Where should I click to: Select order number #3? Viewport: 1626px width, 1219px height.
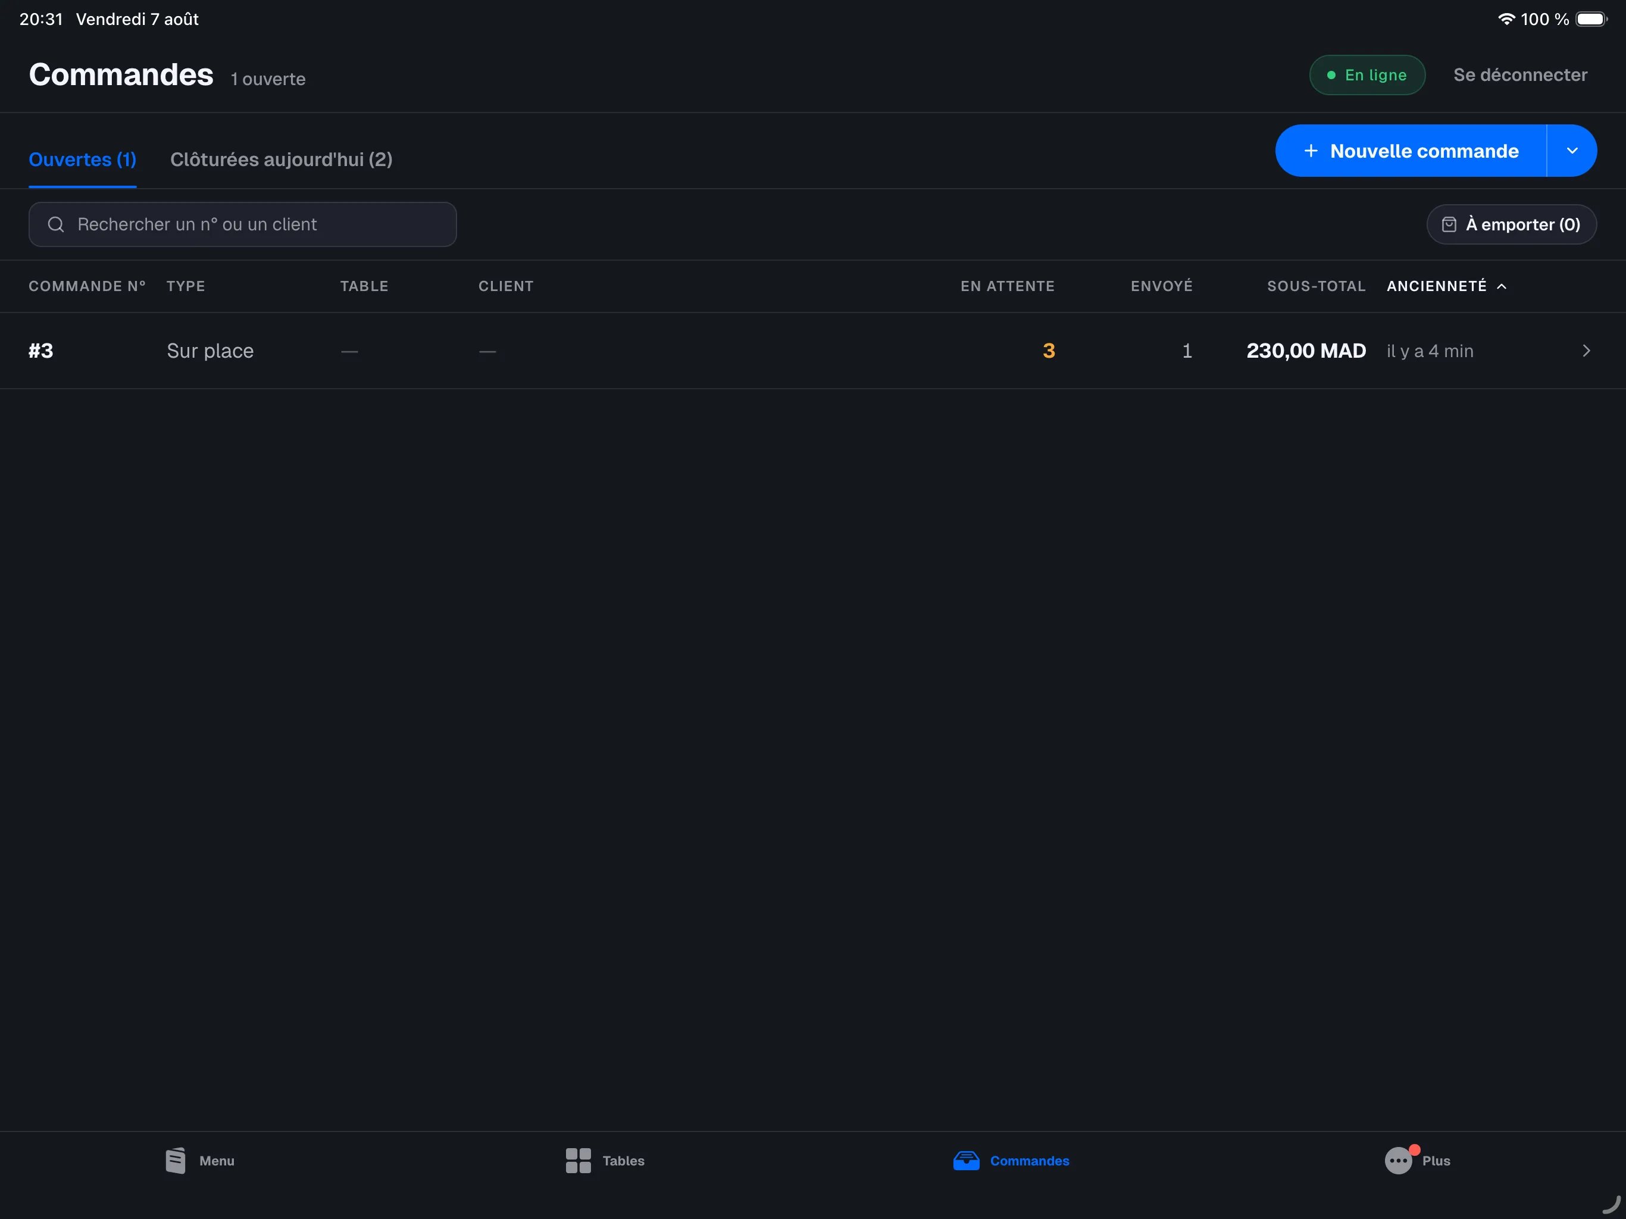[x=41, y=351]
